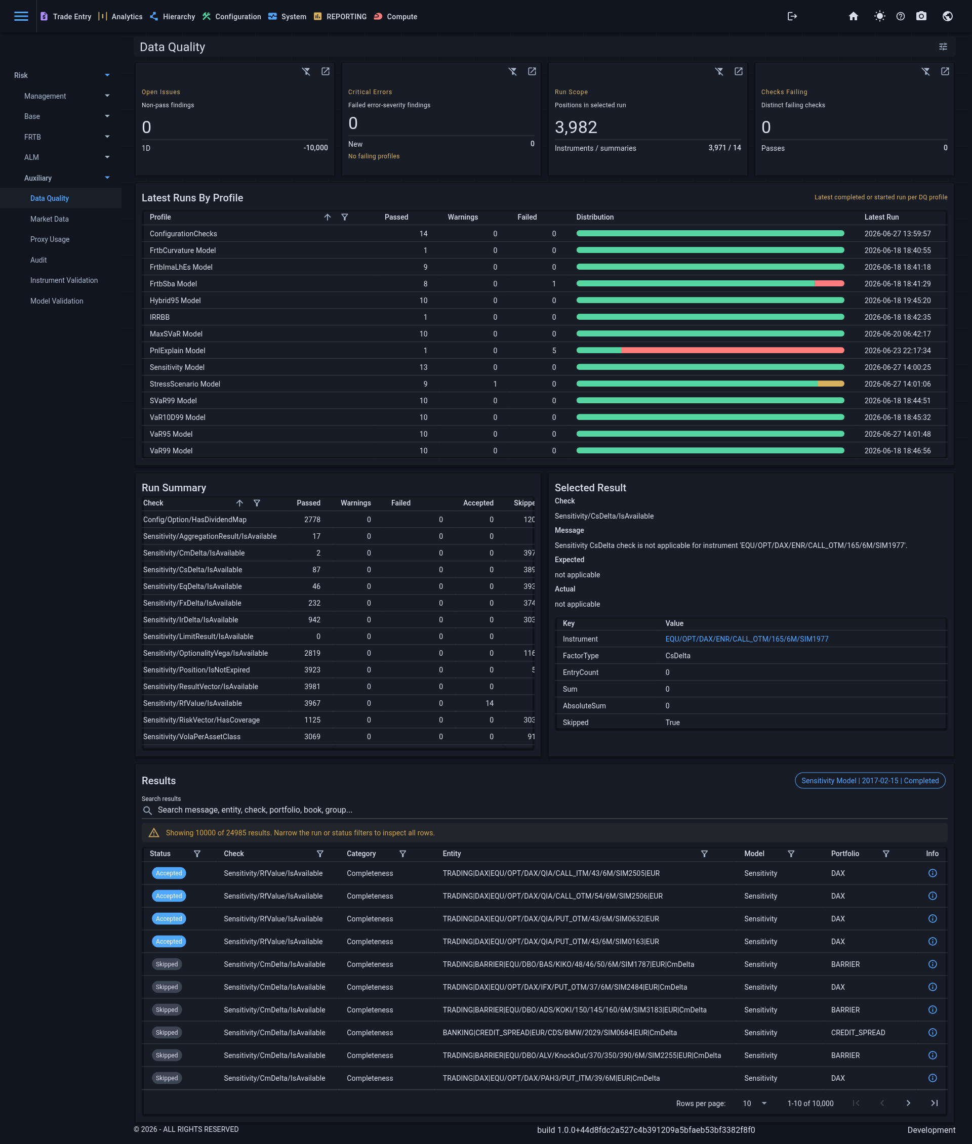Filter the Check column in Run Summary
Screen dimensions: 972x1144
pyautogui.click(x=257, y=503)
